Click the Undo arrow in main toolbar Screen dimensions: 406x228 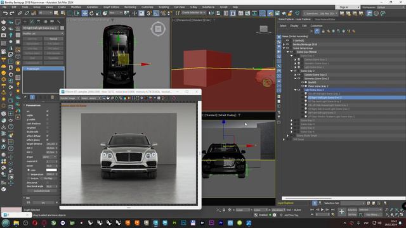pos(5,13)
